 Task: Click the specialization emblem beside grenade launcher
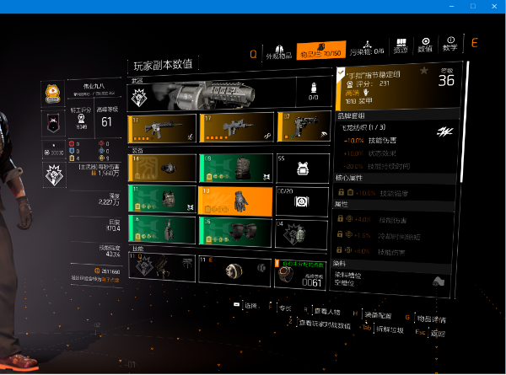(139, 98)
